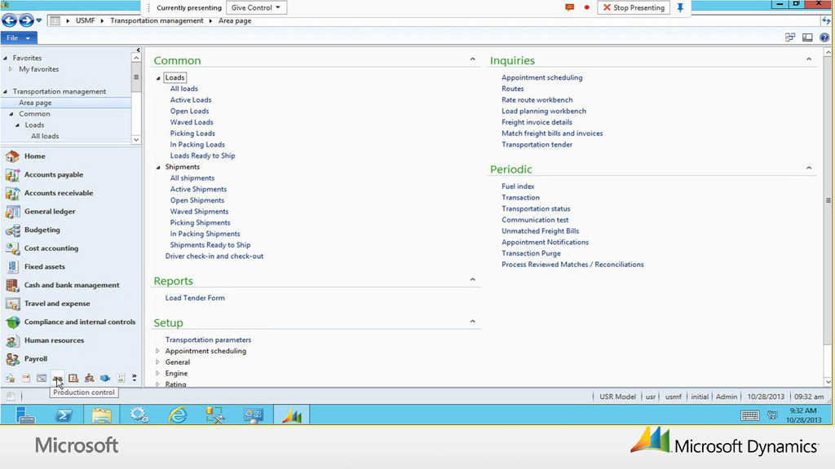This screenshot has height=469, width=835.
Task: Click the Help question mark icon
Action: [824, 37]
